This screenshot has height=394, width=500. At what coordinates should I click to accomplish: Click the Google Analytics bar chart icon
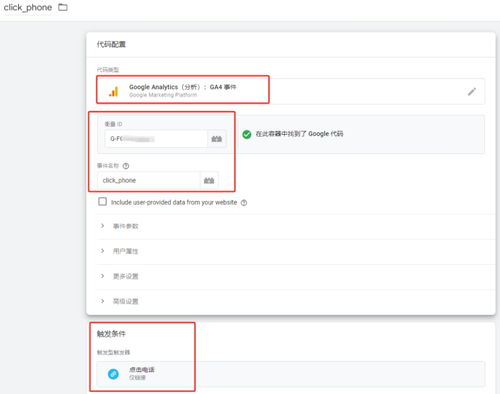pos(114,91)
